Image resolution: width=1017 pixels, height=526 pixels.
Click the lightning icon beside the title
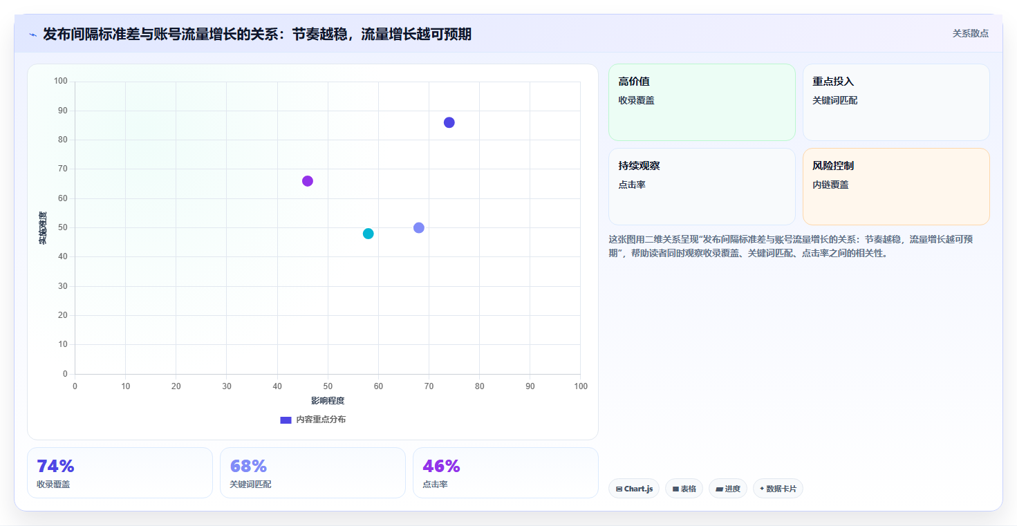pyautogui.click(x=32, y=35)
